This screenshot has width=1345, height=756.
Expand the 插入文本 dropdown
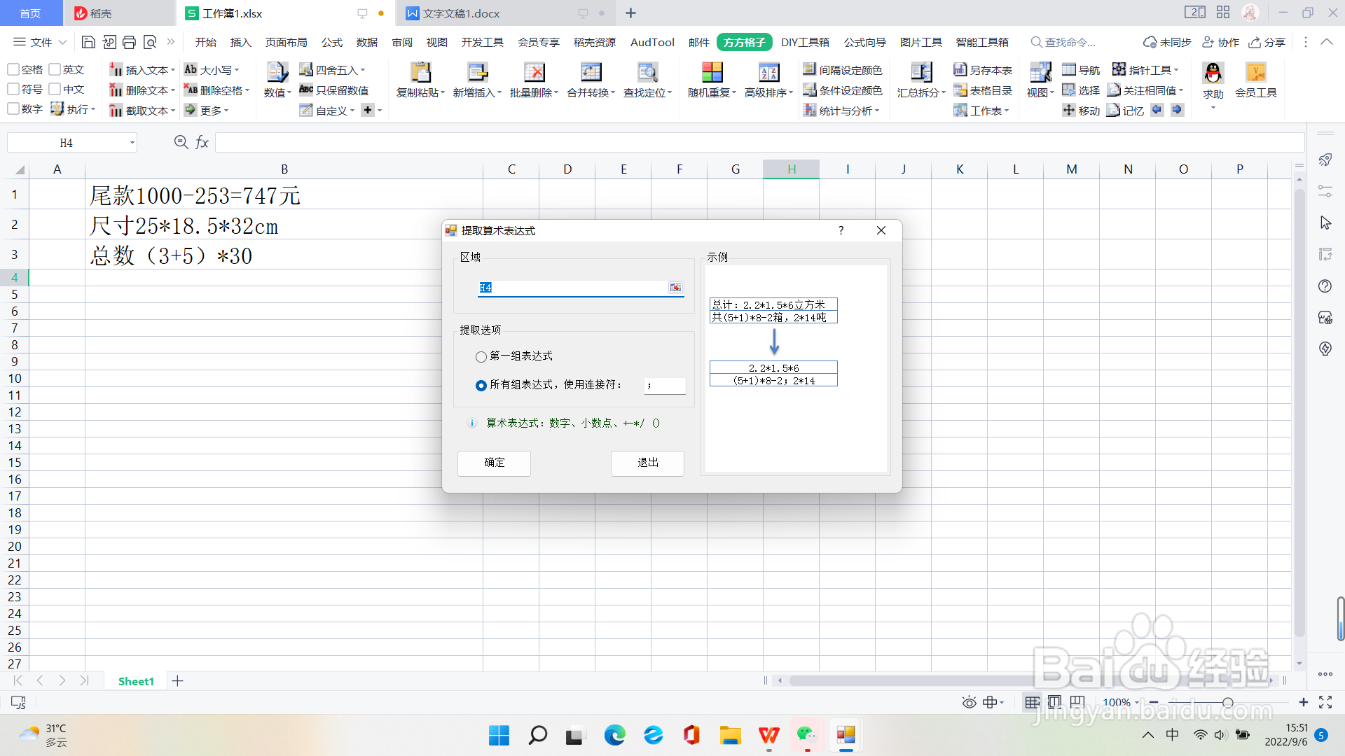(x=173, y=70)
